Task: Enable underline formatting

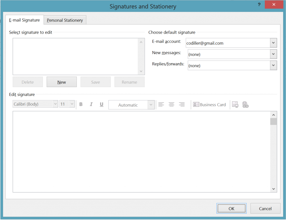Action: click(x=101, y=104)
